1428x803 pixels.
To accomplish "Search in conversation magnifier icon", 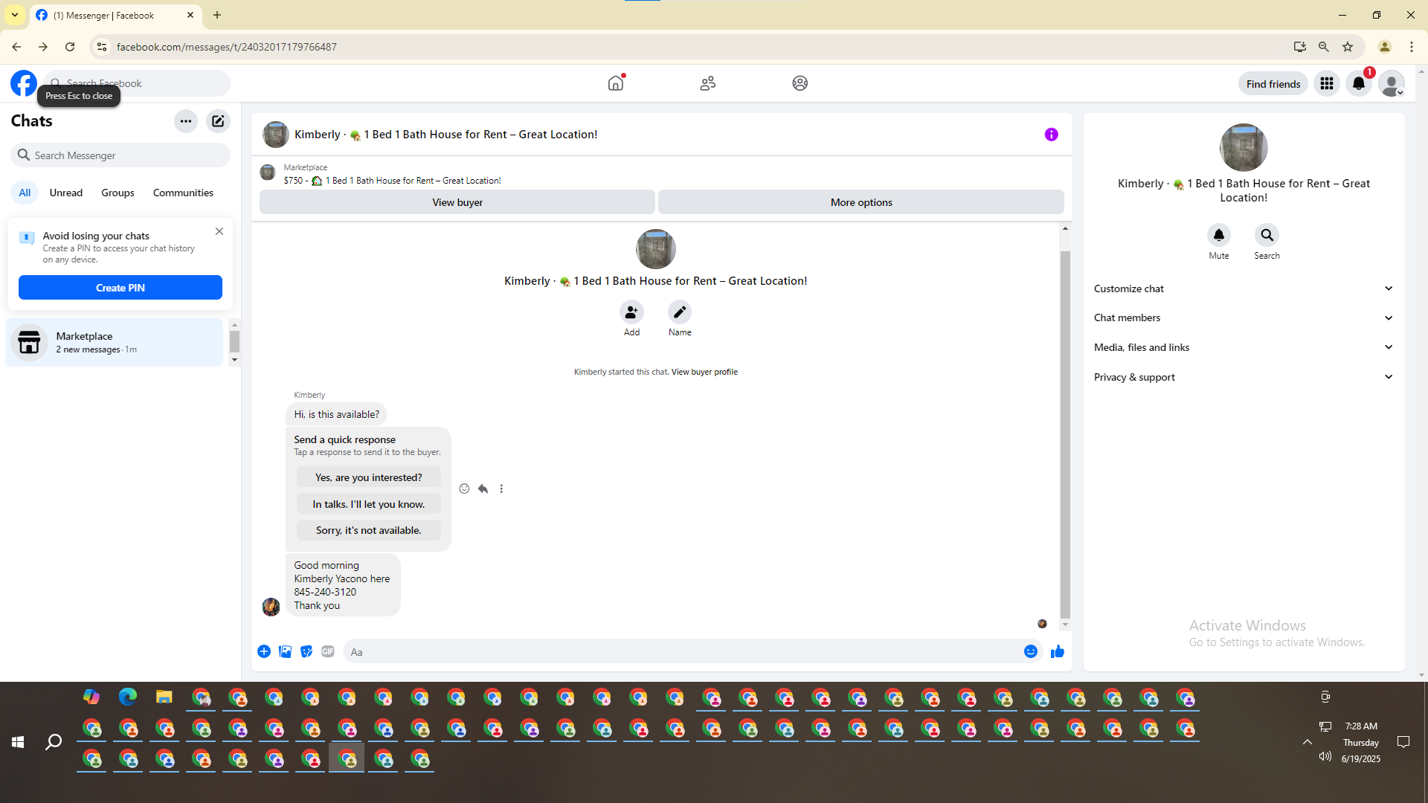I will [x=1267, y=235].
